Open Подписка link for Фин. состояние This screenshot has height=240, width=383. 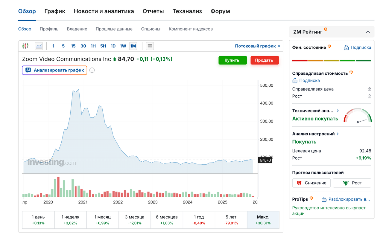tap(357, 48)
